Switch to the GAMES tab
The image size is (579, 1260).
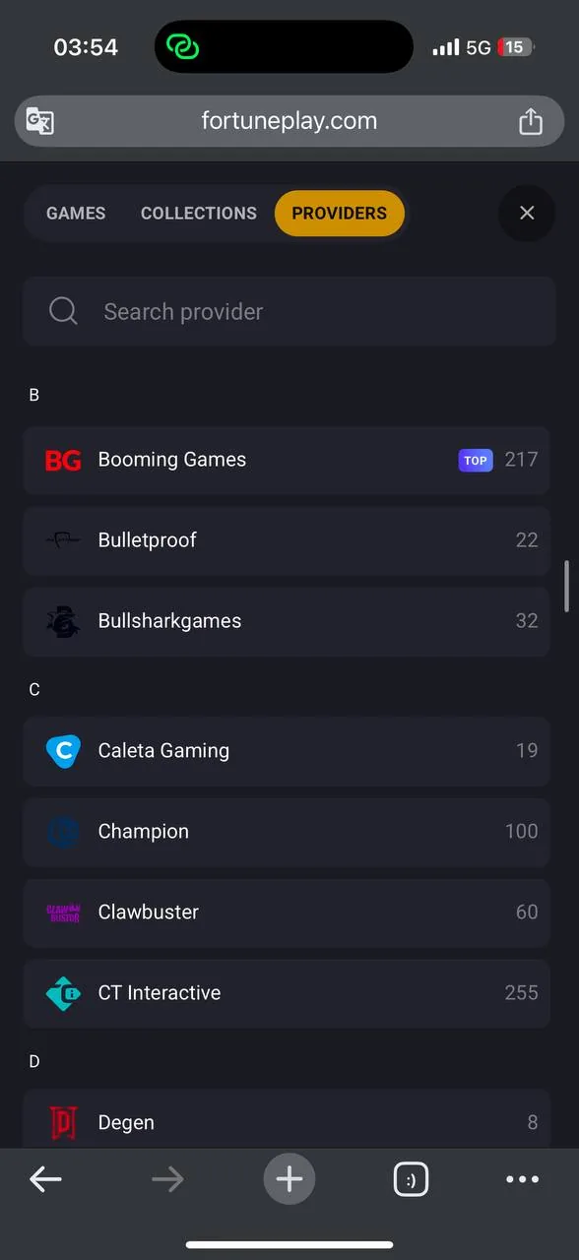pos(76,213)
